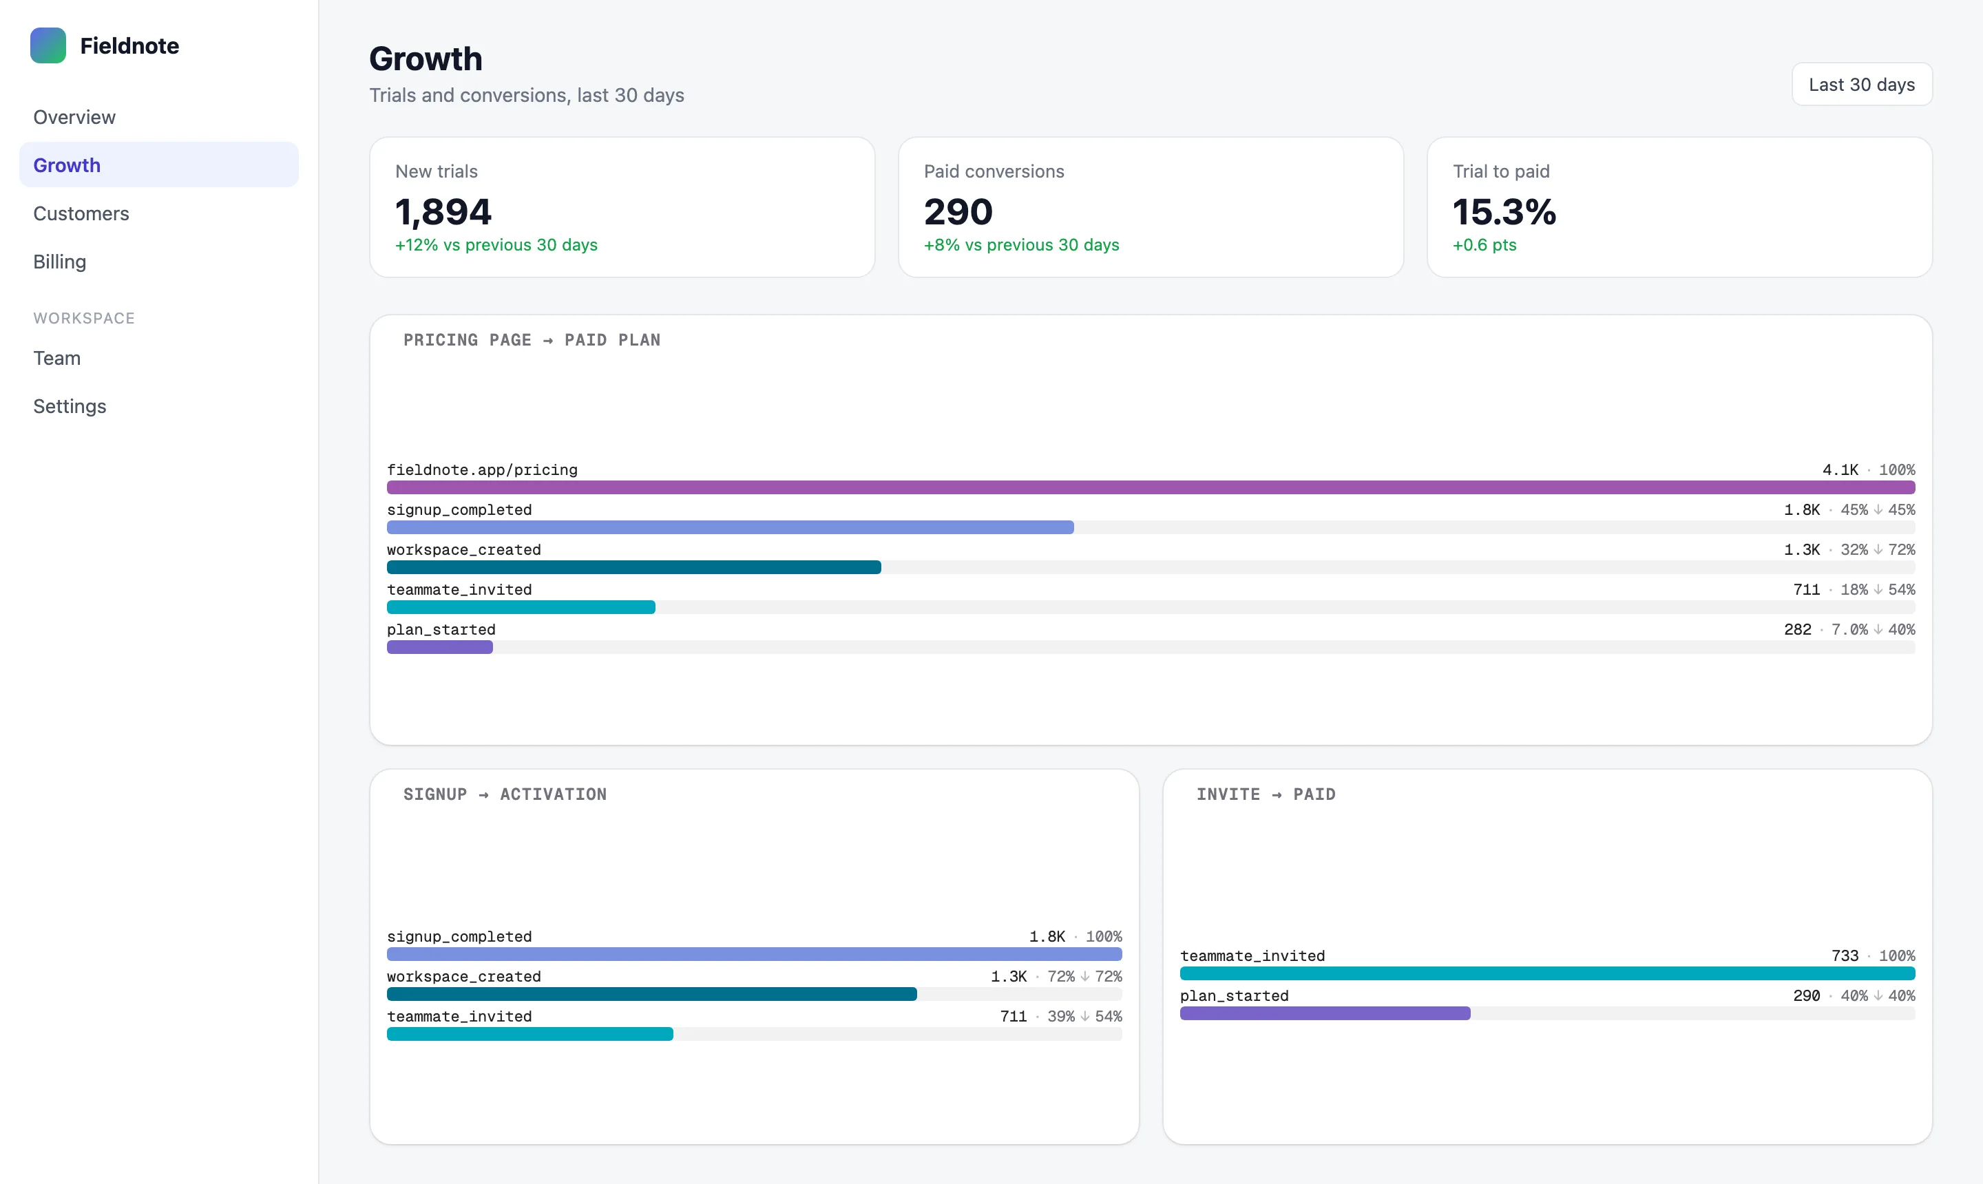Screen dimensions: 1983x1184
Task: Click the '+0.6 pts' change text
Action: (x=1484, y=245)
